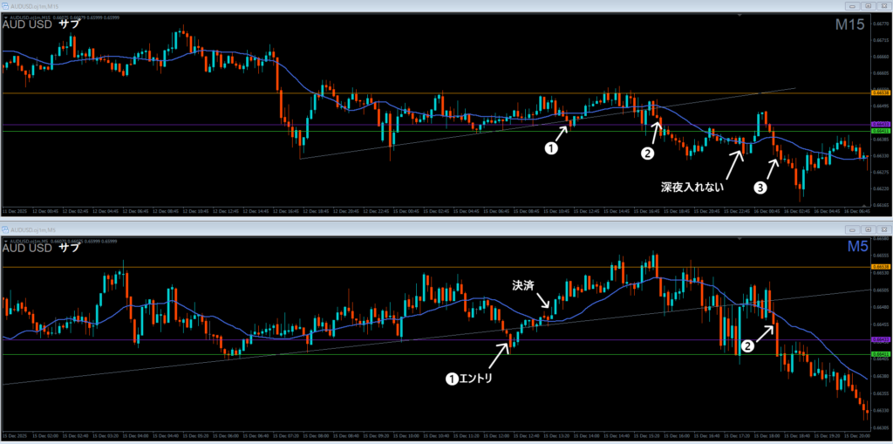Click the chart icon in the AUDUSD M15 title bar

pyautogui.click(x=6, y=6)
